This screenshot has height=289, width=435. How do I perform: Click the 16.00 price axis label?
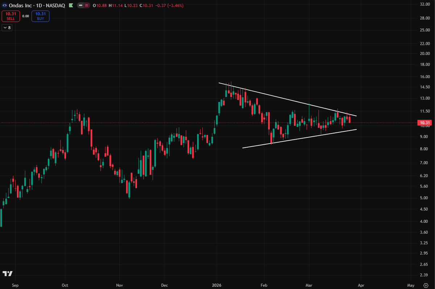pyautogui.click(x=425, y=77)
